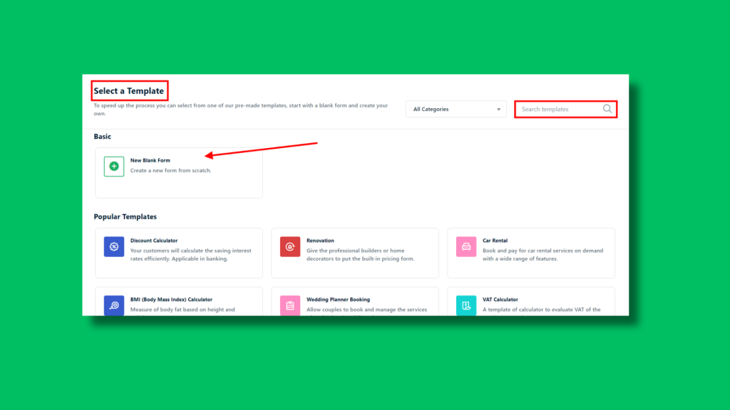Click the teal VAT Calculator icon
This screenshot has height=410, width=730.
pos(466,305)
